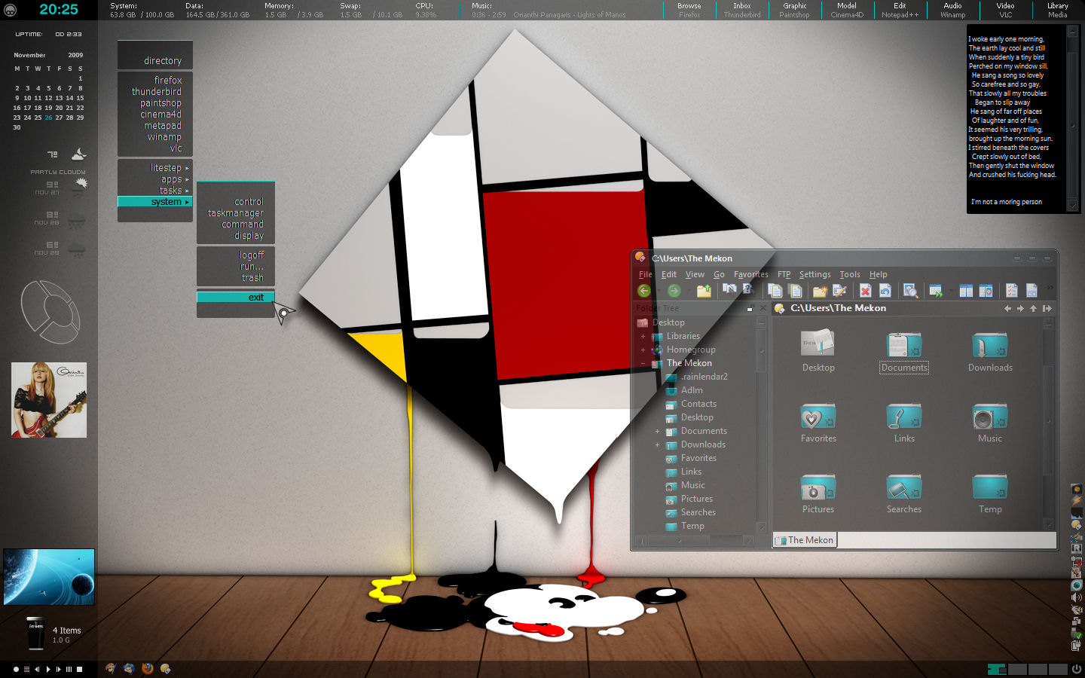1085x678 pixels.
Task: Switch to the third virtual desktop in the pager
Action: (x=1038, y=669)
